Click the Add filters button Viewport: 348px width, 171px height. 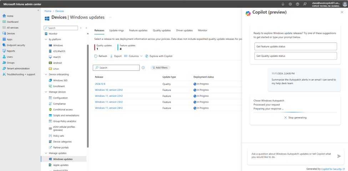pos(161,68)
